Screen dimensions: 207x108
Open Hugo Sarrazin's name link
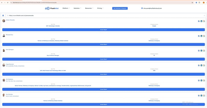[10, 64]
